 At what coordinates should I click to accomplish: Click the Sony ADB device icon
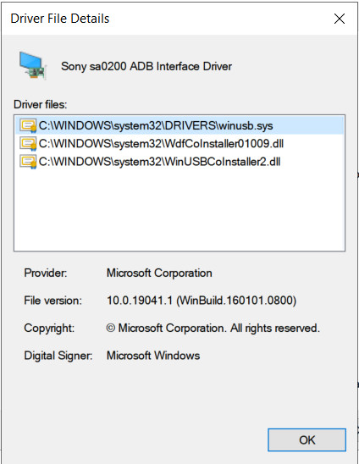pyautogui.click(x=32, y=65)
